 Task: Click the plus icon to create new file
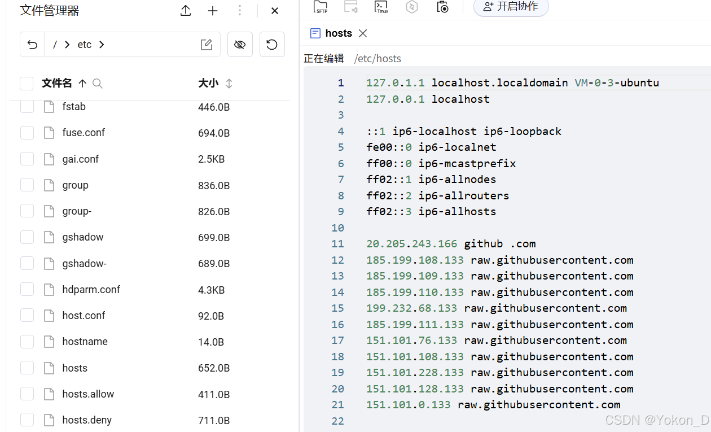pos(213,11)
